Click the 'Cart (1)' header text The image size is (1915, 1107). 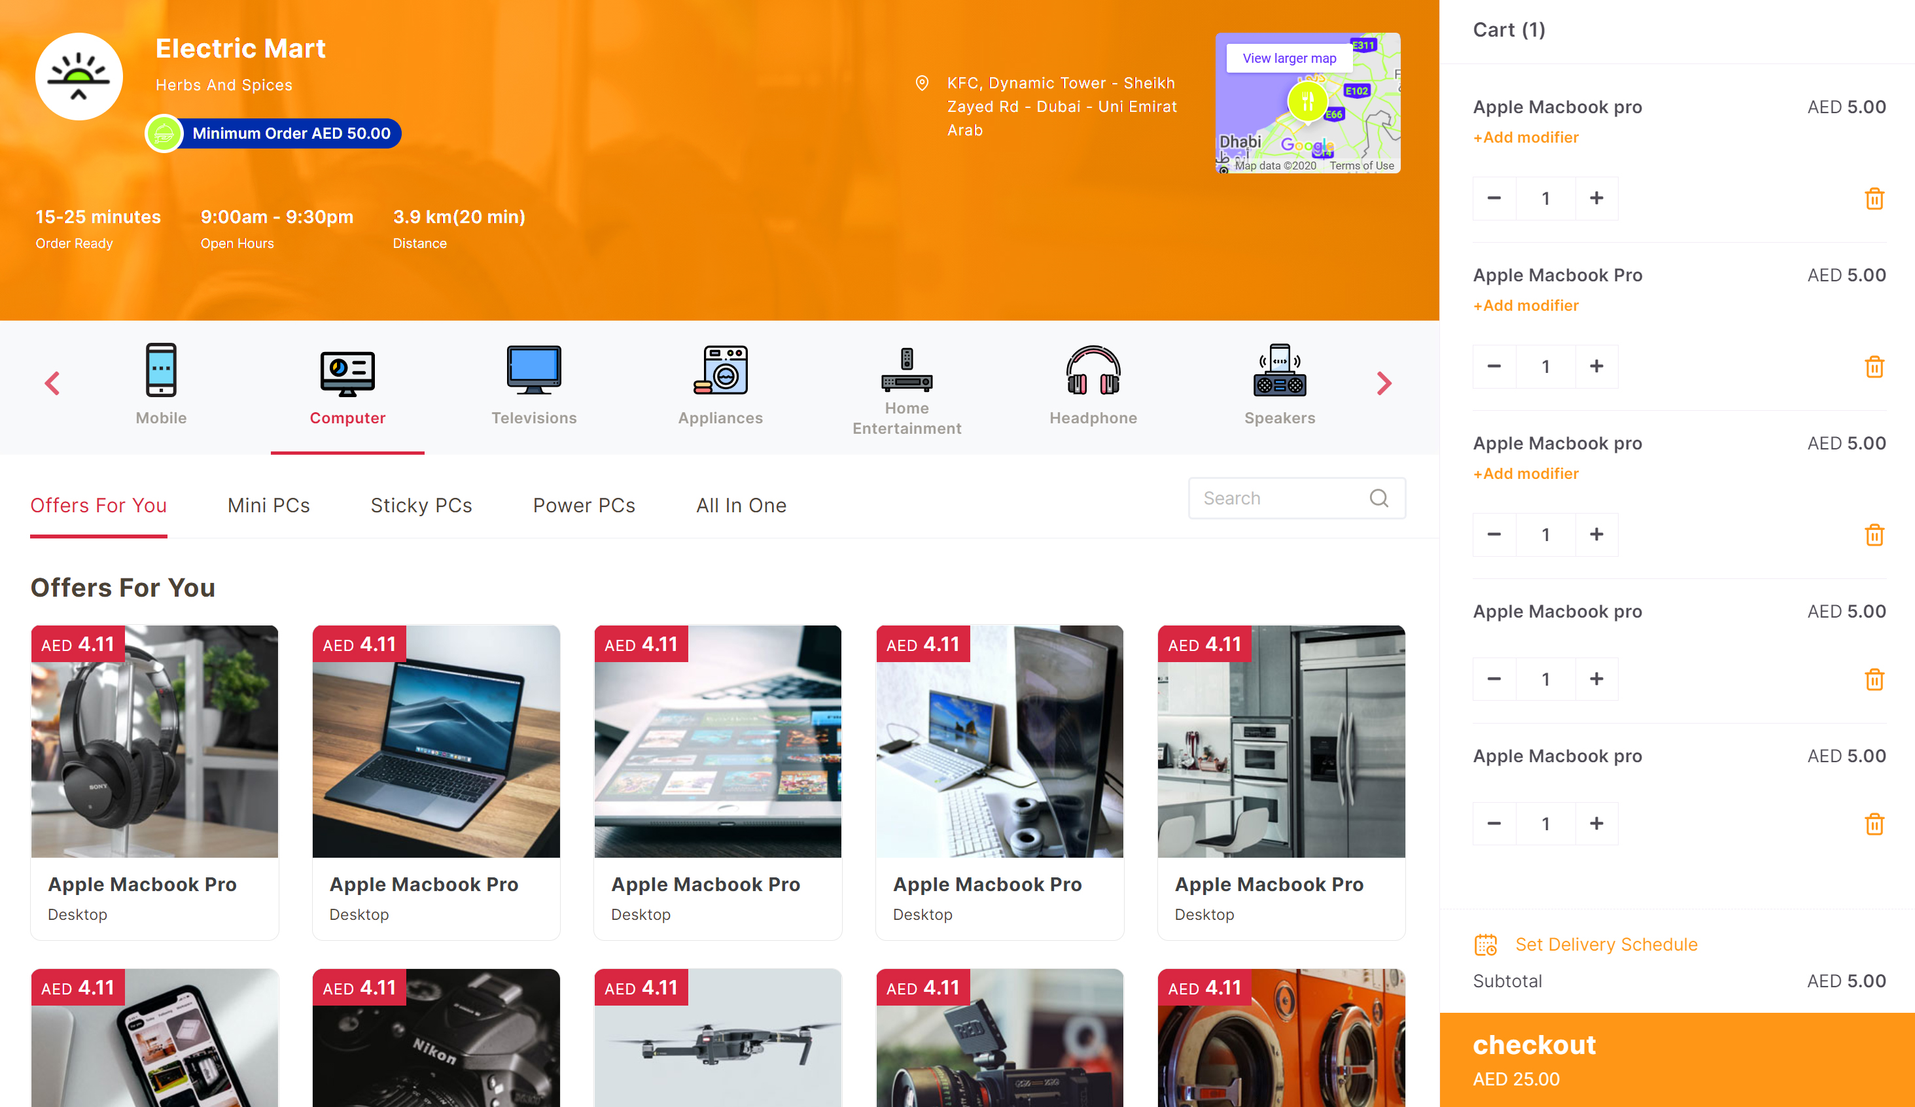tap(1509, 29)
